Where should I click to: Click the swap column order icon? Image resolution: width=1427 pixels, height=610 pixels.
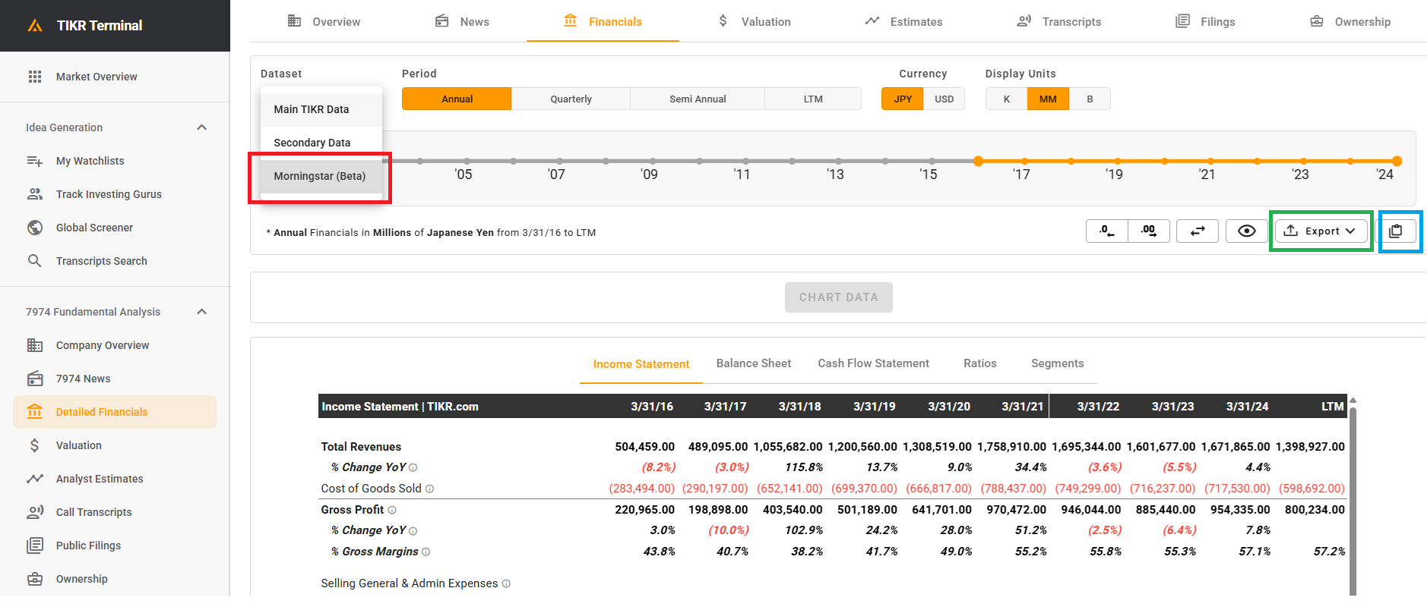(1198, 231)
